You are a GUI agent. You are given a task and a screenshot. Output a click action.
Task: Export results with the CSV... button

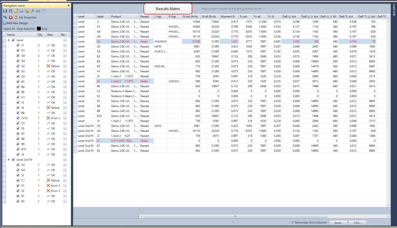(x=358, y=223)
